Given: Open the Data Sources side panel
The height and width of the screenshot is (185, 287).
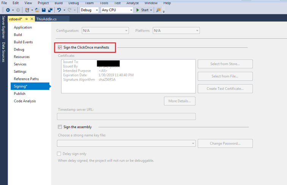Looking at the screenshot, I should pos(3,52).
